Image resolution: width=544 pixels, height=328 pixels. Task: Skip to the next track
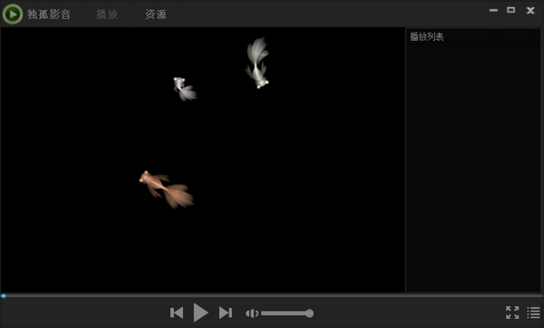[x=226, y=313]
